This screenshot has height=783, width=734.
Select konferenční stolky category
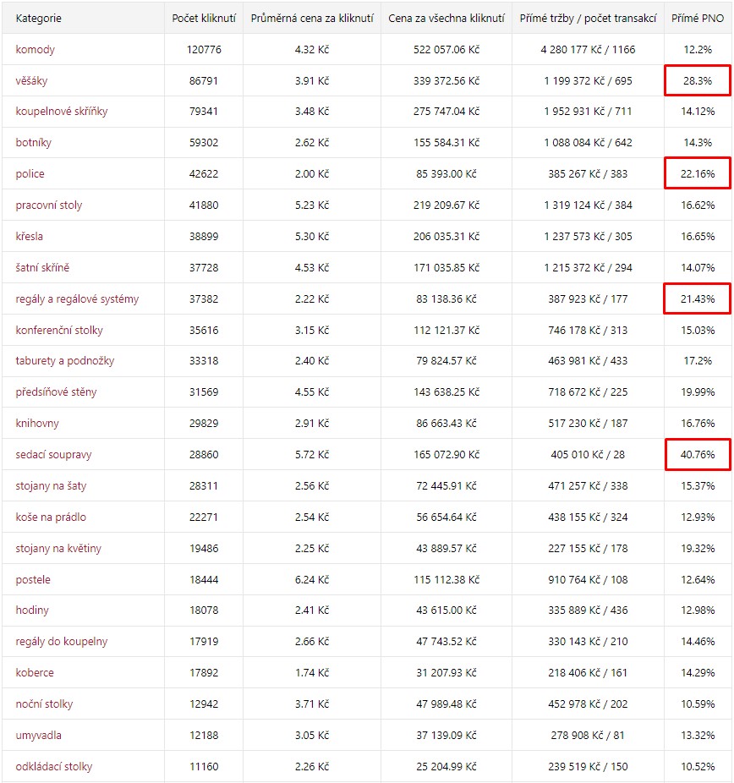(x=59, y=330)
